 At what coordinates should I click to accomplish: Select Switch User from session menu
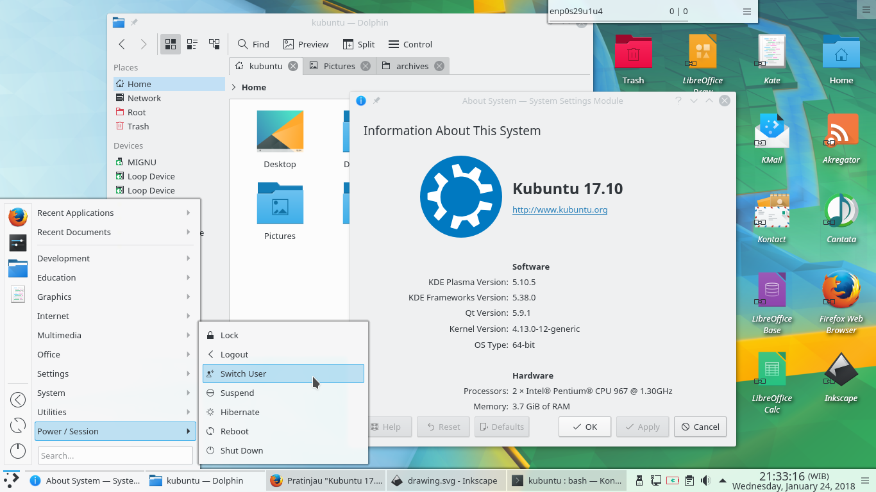click(x=283, y=373)
